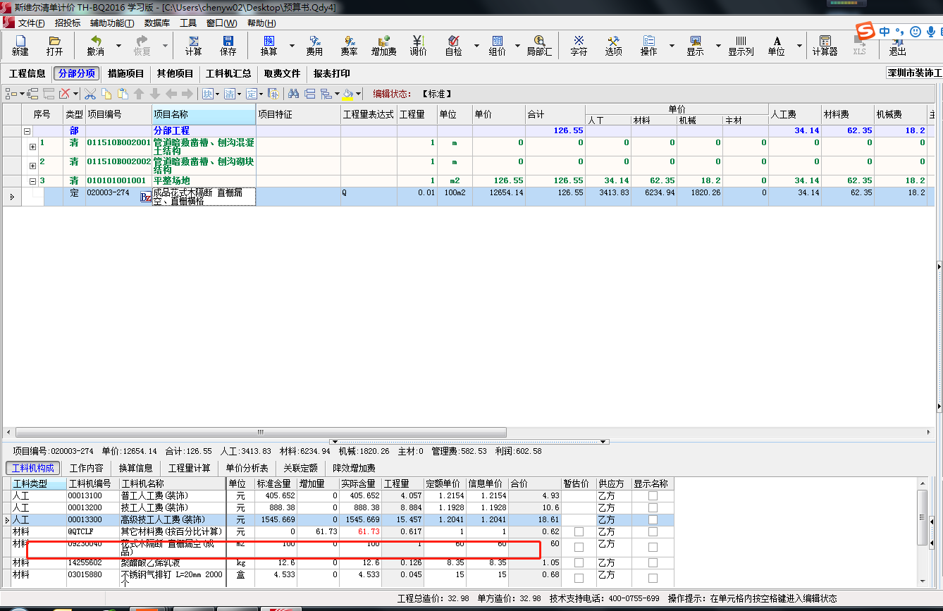The width and height of the screenshot is (943, 611).
Task: Click the 增加费 toolbar icon
Action: 383,46
